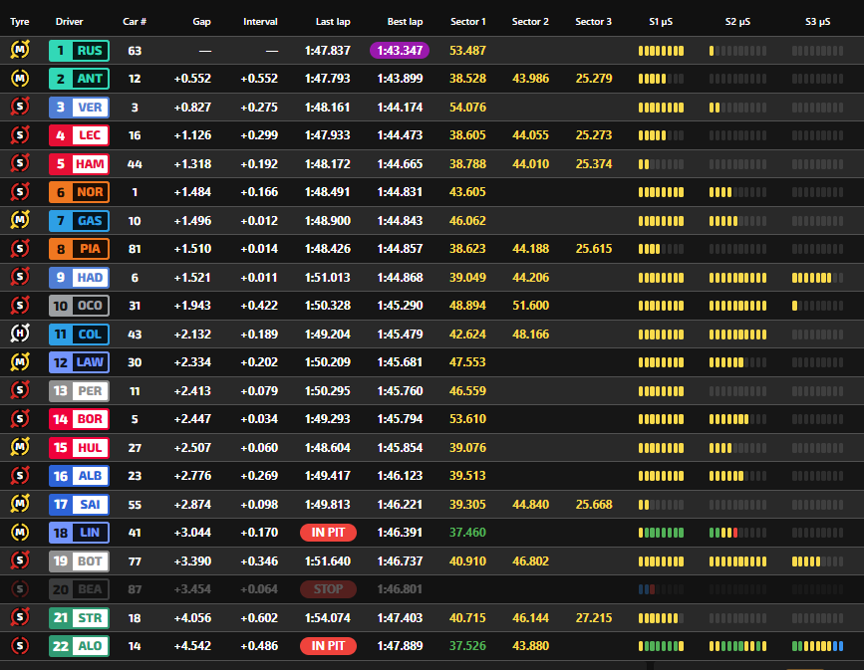Select the LEC driver badge
864x670 pixels.
(x=79, y=135)
